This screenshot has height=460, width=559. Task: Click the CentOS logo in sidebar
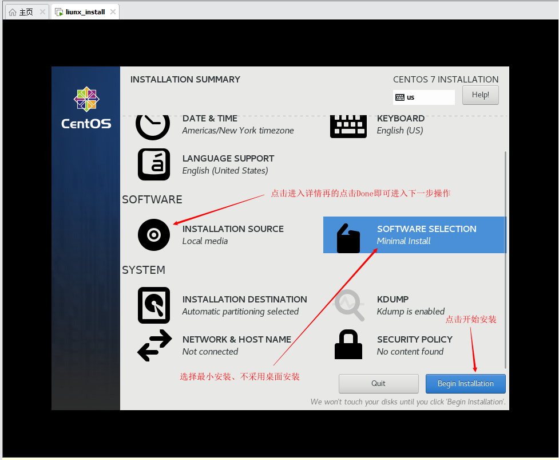point(86,108)
